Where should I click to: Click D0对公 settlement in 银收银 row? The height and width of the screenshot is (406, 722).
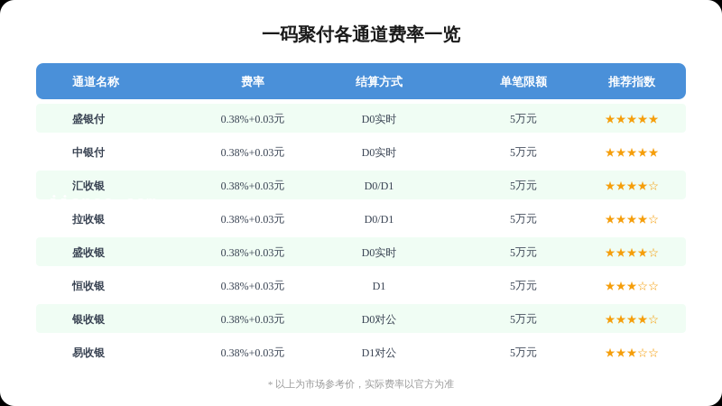pyautogui.click(x=379, y=319)
